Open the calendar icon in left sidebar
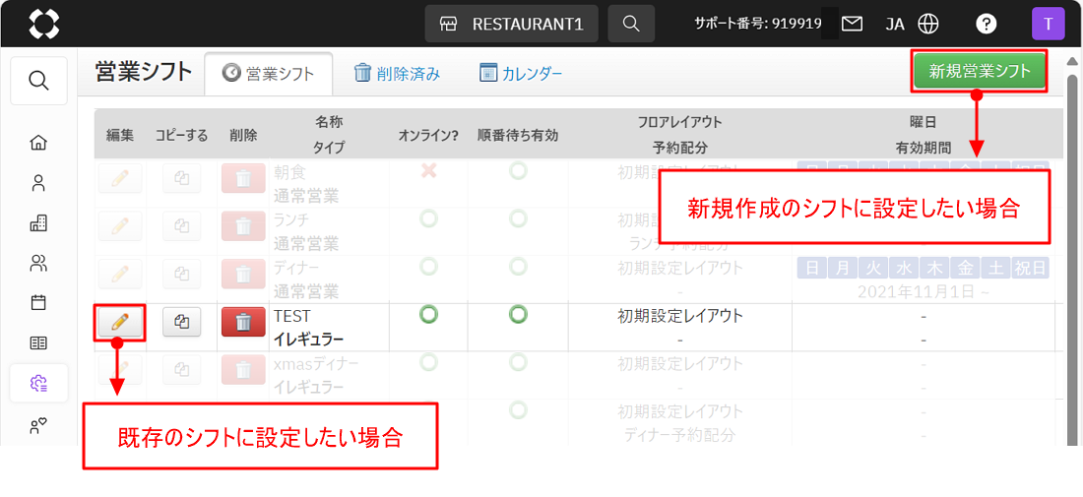Screen dimensions: 1083x497 (38, 302)
